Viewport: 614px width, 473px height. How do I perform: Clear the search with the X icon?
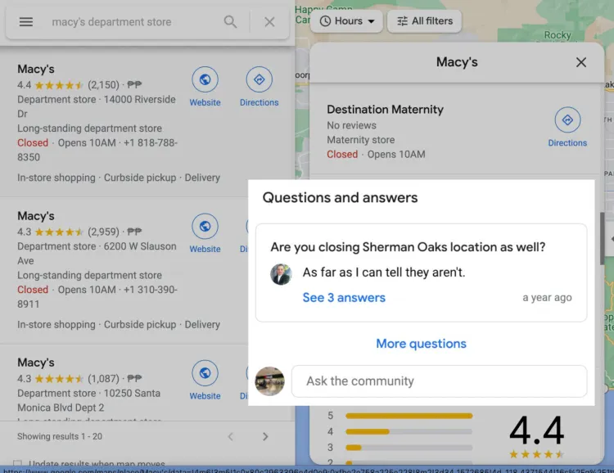[x=269, y=22]
